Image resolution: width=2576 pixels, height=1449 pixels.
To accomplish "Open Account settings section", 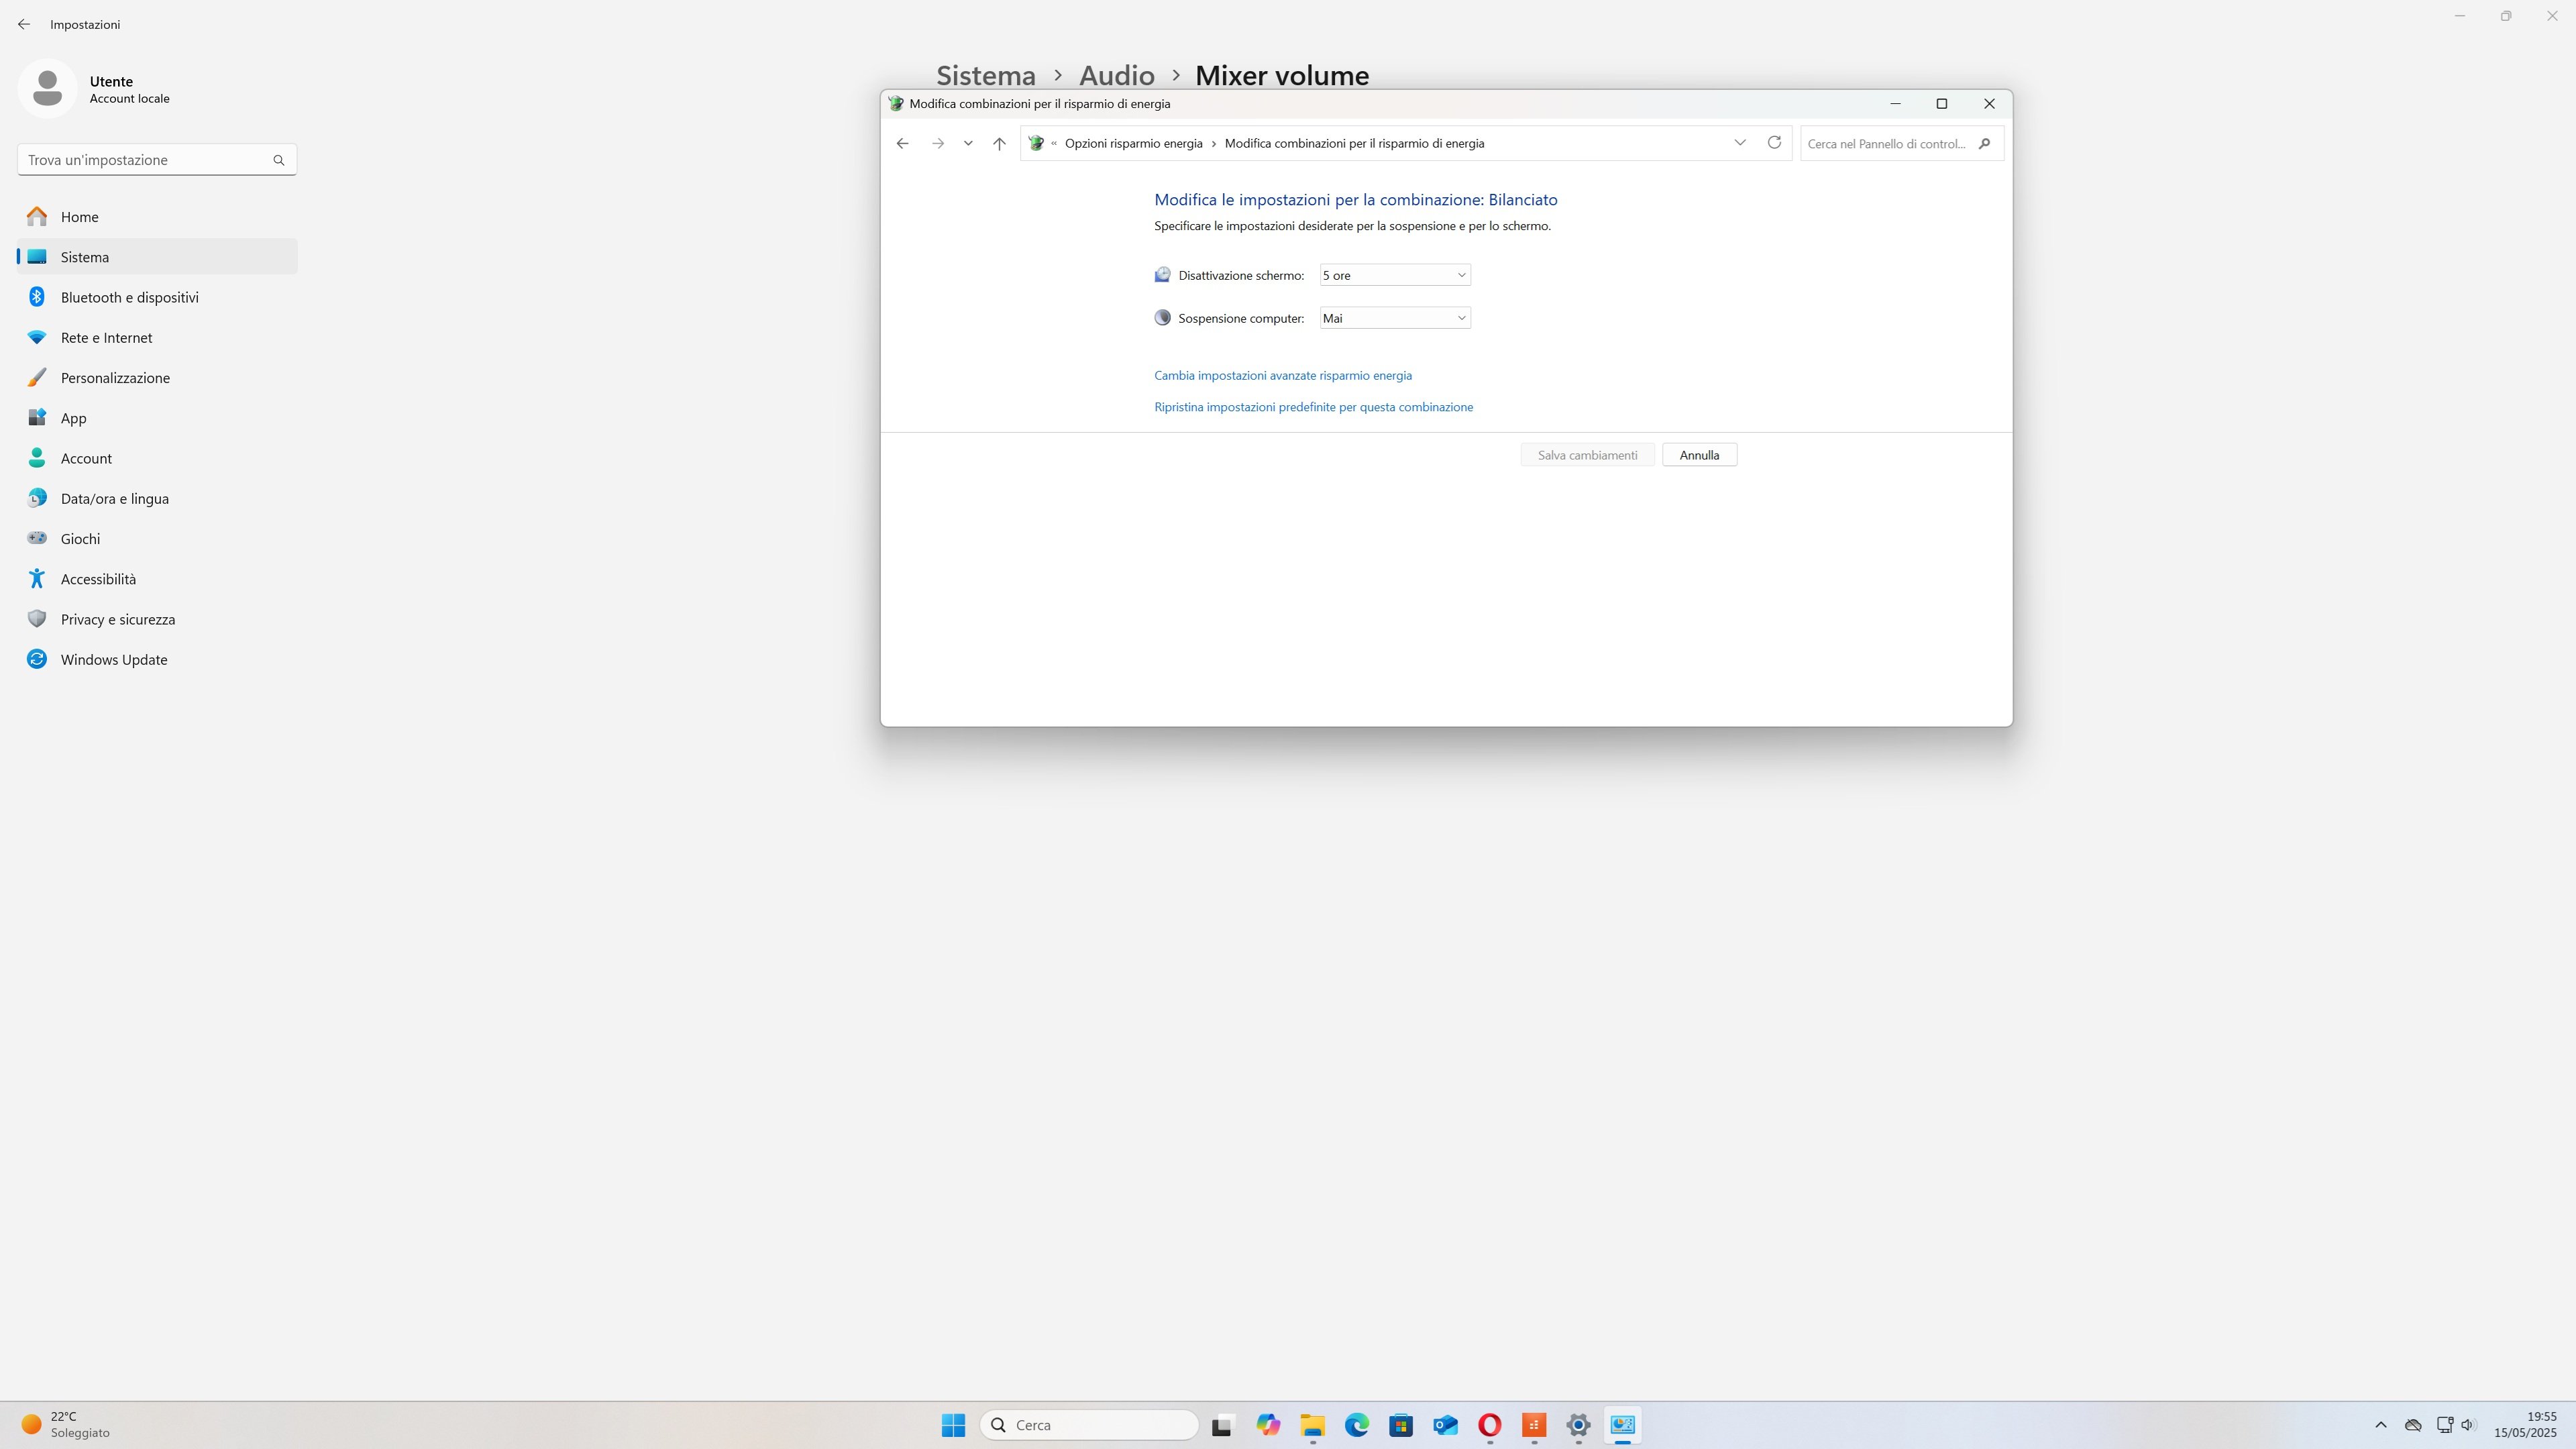I will [x=157, y=458].
